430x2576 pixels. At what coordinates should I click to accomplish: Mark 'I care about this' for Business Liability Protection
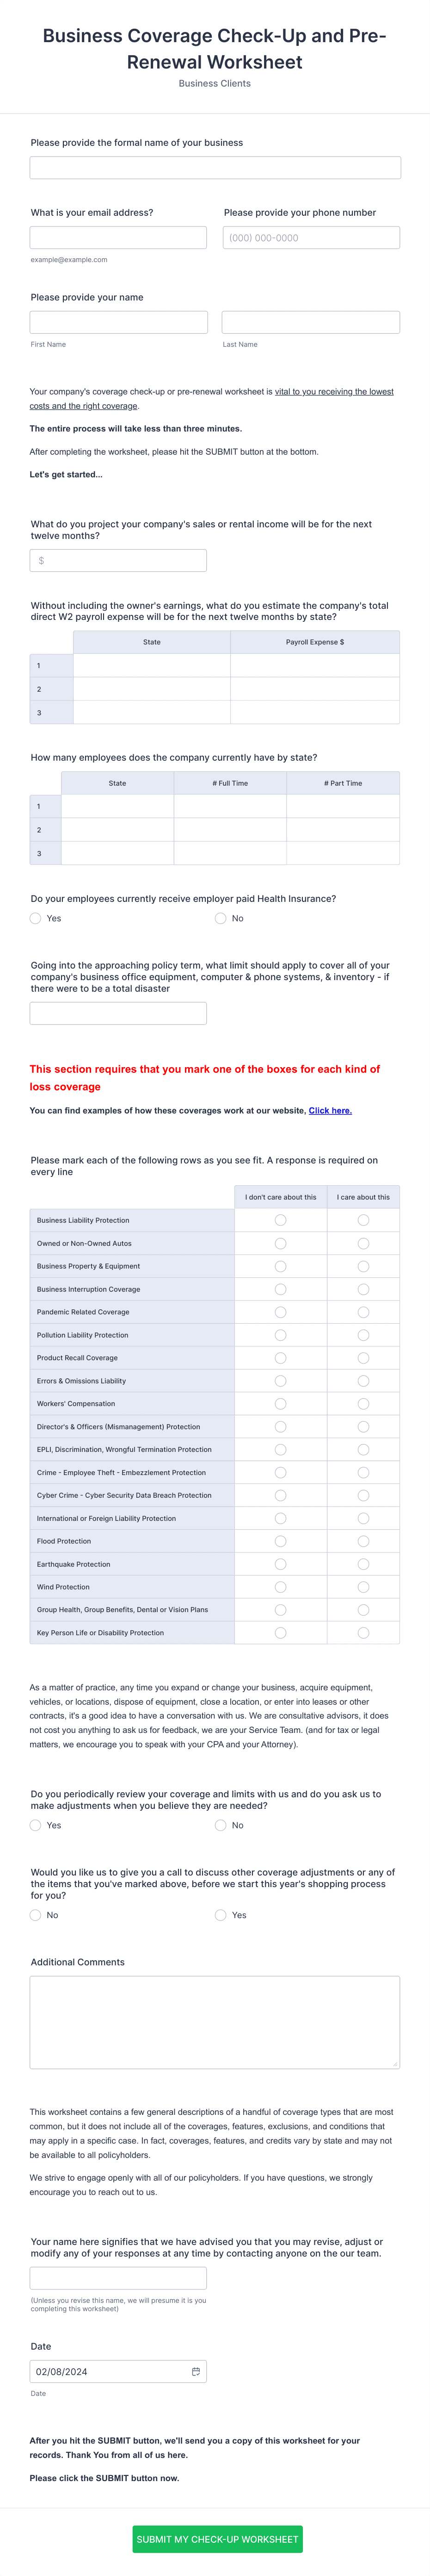coord(362,1220)
